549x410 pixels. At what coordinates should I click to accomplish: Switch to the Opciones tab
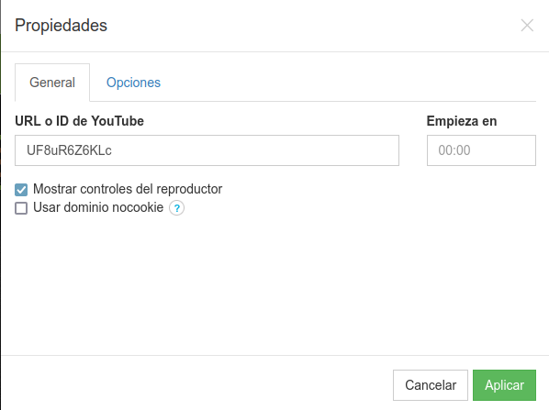[133, 83]
